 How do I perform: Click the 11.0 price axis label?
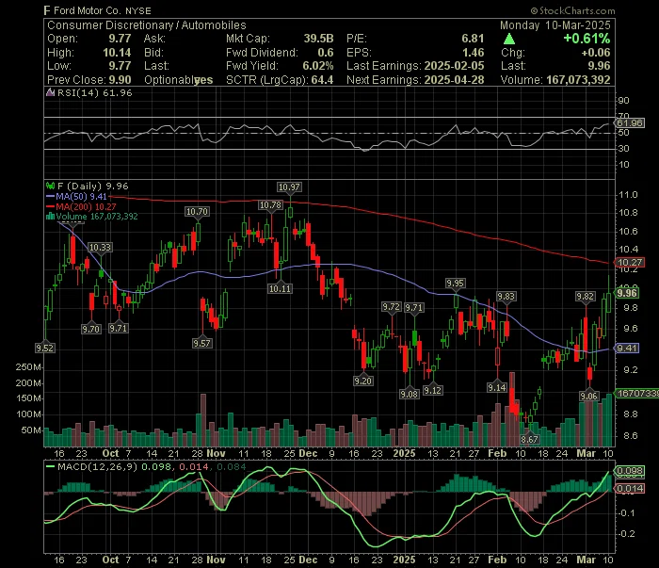pos(628,195)
